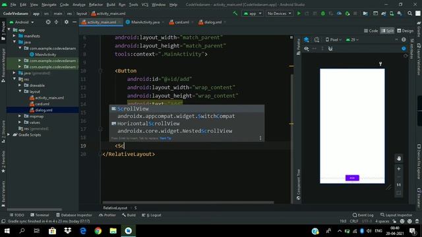
Task: Open the No Devices dropdown
Action: [279, 13]
